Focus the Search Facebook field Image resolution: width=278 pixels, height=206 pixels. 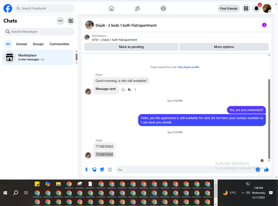click(44, 8)
